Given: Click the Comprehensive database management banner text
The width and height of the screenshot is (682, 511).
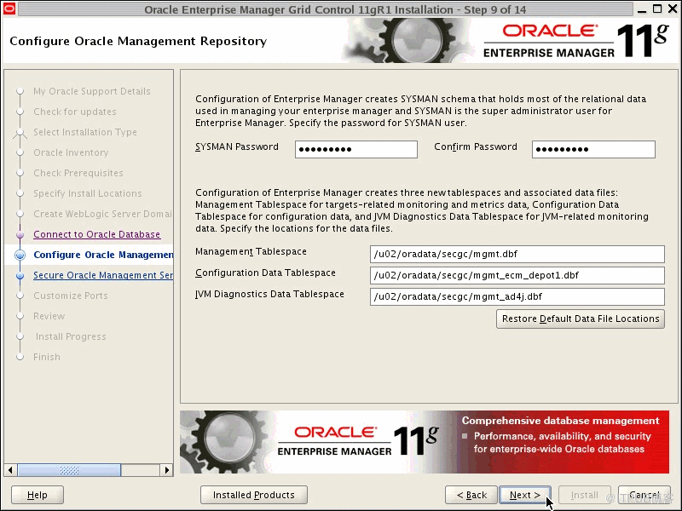Looking at the screenshot, I should (x=561, y=421).
